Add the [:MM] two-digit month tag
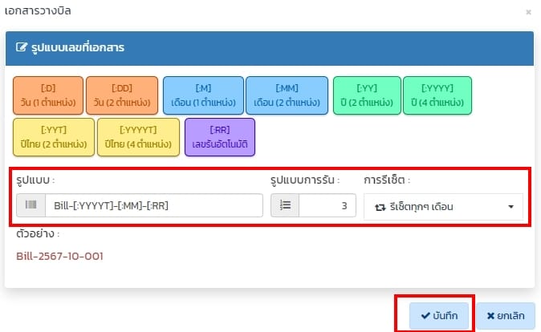541x332 pixels. click(x=287, y=95)
